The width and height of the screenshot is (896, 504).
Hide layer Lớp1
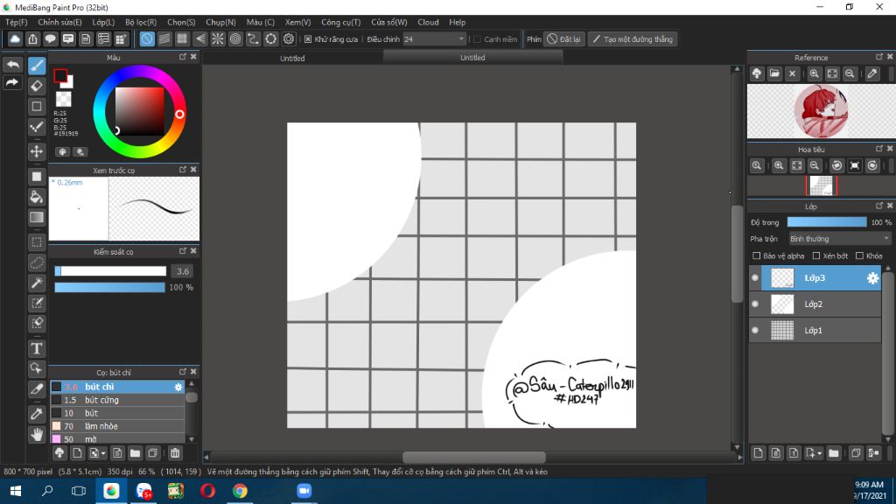click(x=755, y=330)
